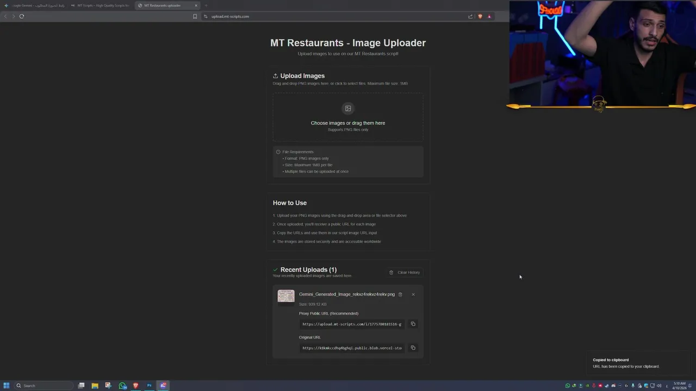The height and width of the screenshot is (391, 696).
Task: Click Choose images or drag them here
Action: pyautogui.click(x=348, y=123)
